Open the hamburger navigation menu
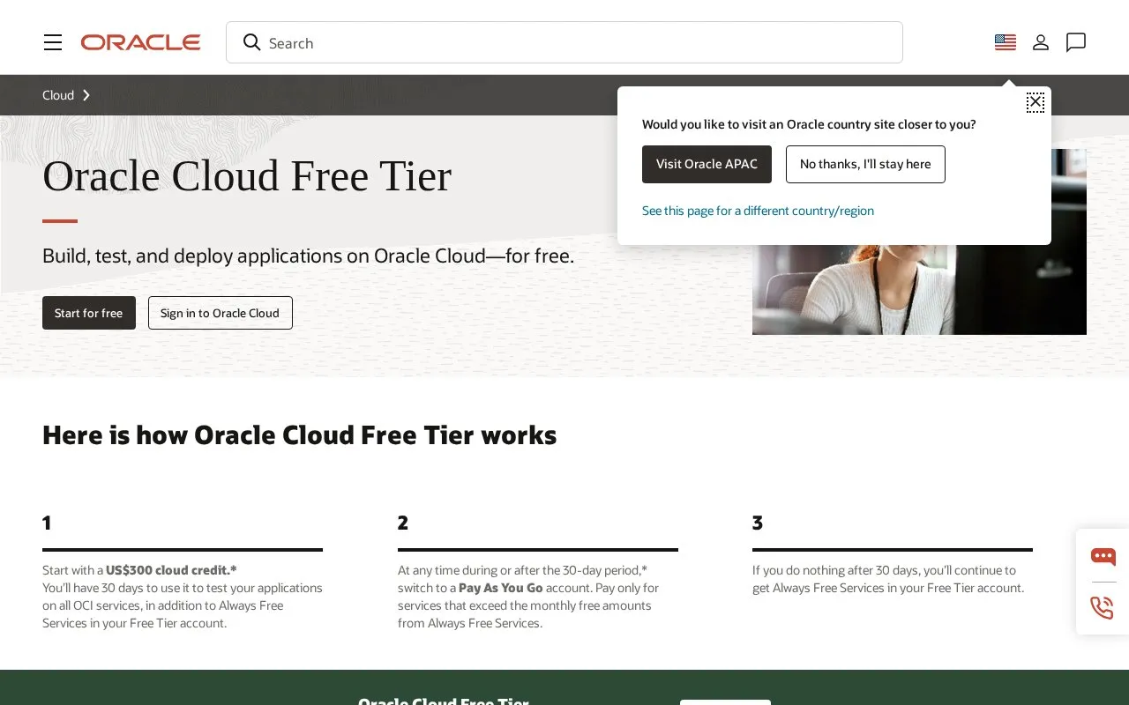The image size is (1129, 705). [x=53, y=42]
